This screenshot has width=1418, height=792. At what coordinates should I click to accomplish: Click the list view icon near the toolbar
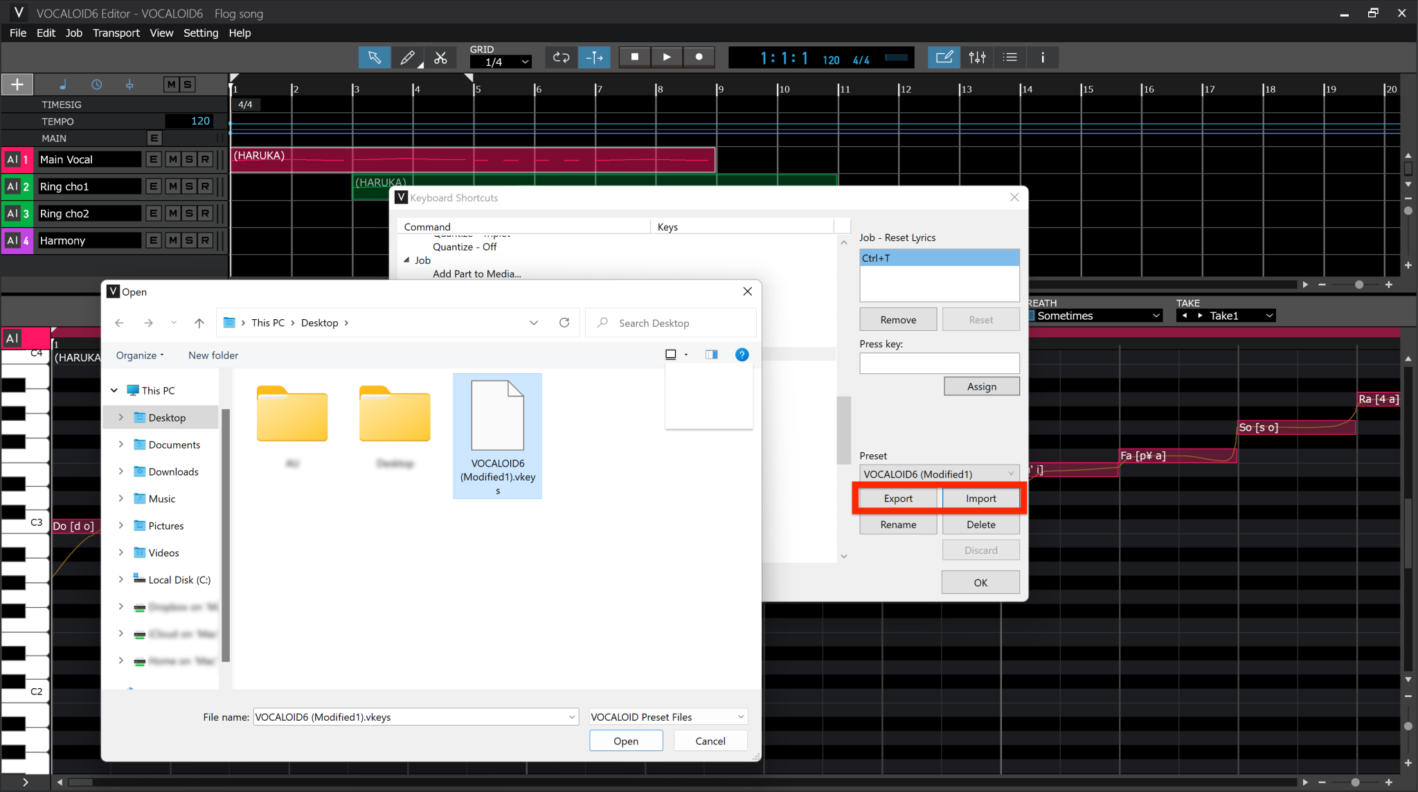(1010, 57)
